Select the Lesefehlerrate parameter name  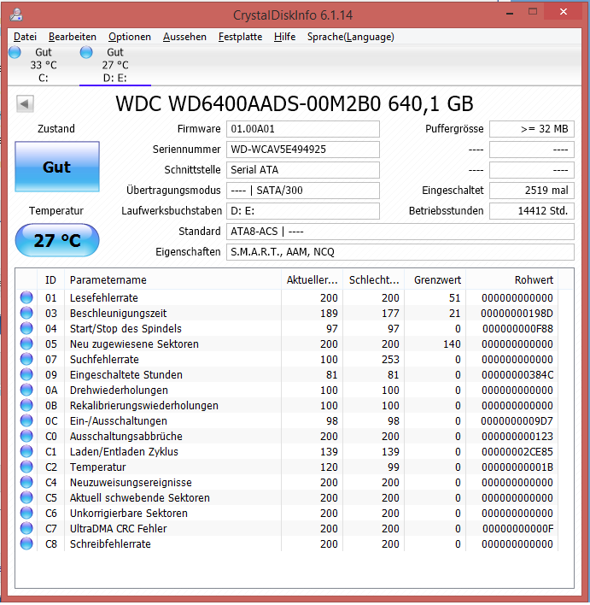[103, 298]
